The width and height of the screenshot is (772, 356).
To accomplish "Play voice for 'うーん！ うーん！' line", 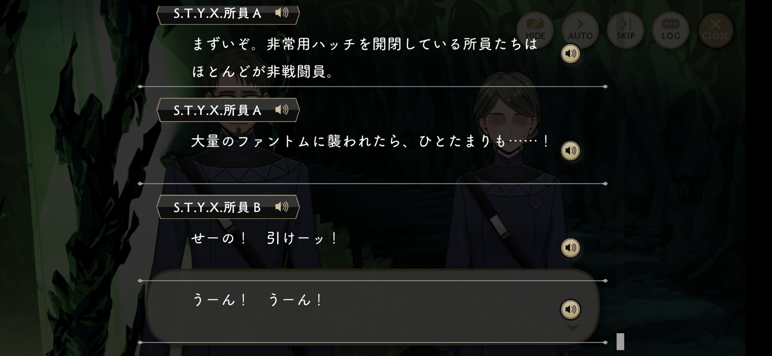I will pyautogui.click(x=571, y=309).
